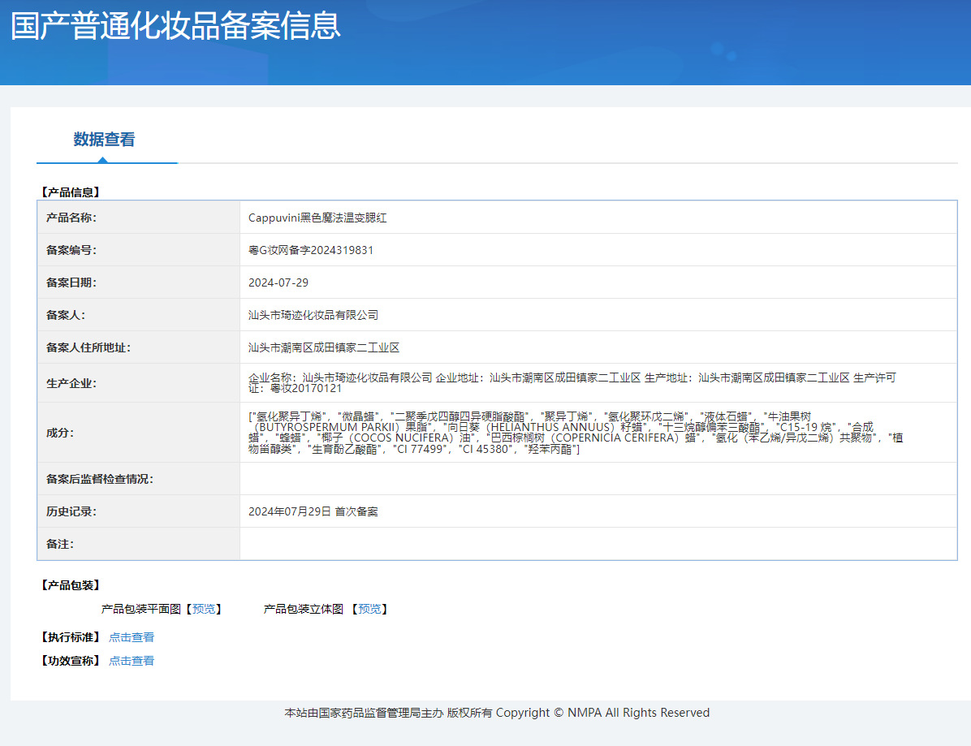Select the filing date 2024-07-29

pos(278,283)
